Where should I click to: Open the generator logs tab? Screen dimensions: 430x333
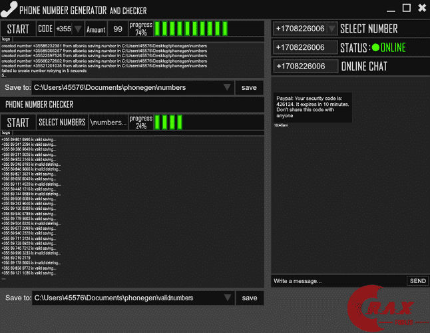tap(6, 39)
